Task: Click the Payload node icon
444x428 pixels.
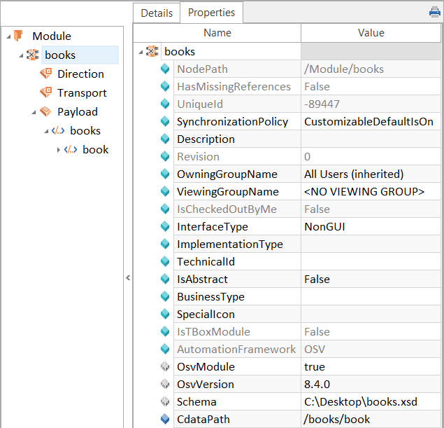Action: tap(46, 111)
